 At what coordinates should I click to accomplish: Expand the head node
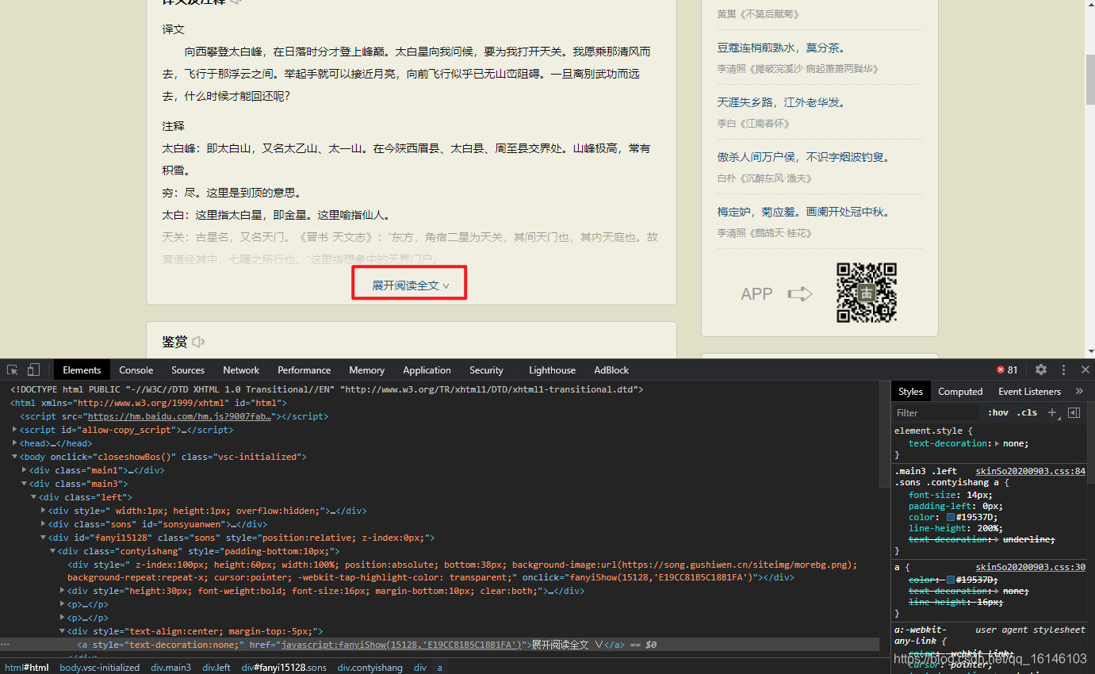(x=15, y=442)
